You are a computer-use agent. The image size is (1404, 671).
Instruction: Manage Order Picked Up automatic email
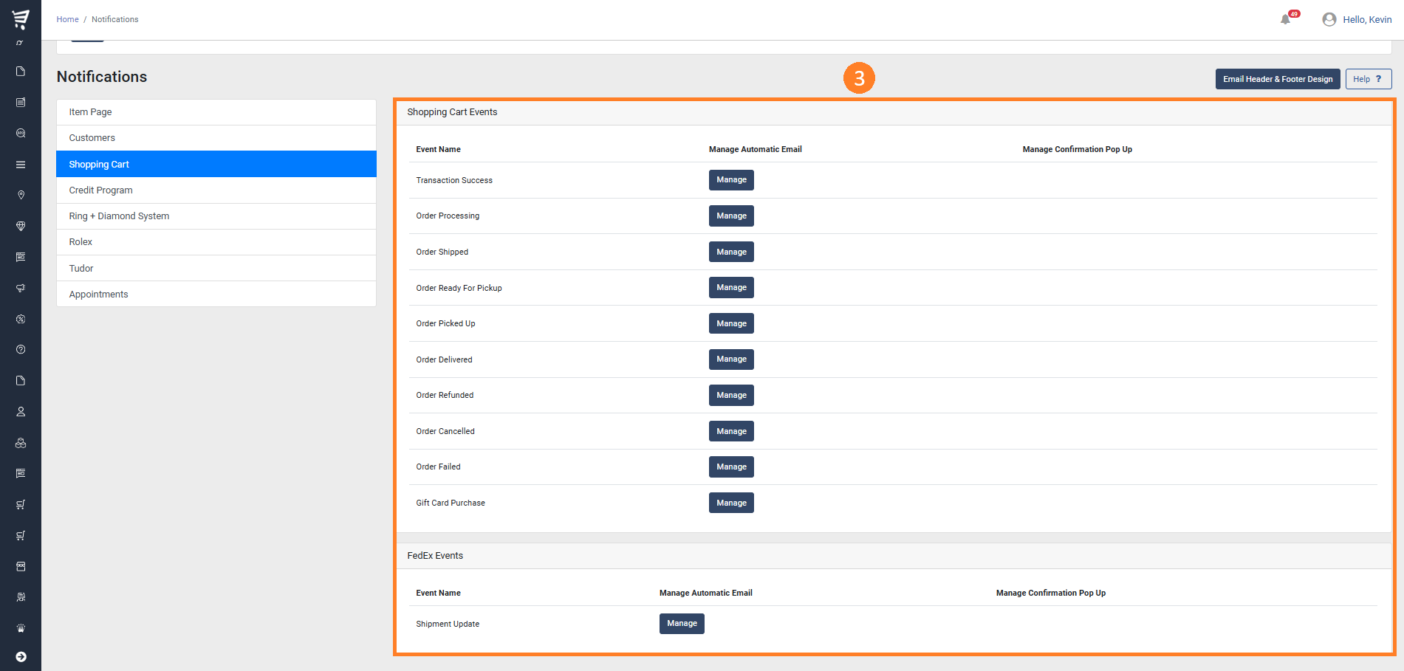pos(731,323)
